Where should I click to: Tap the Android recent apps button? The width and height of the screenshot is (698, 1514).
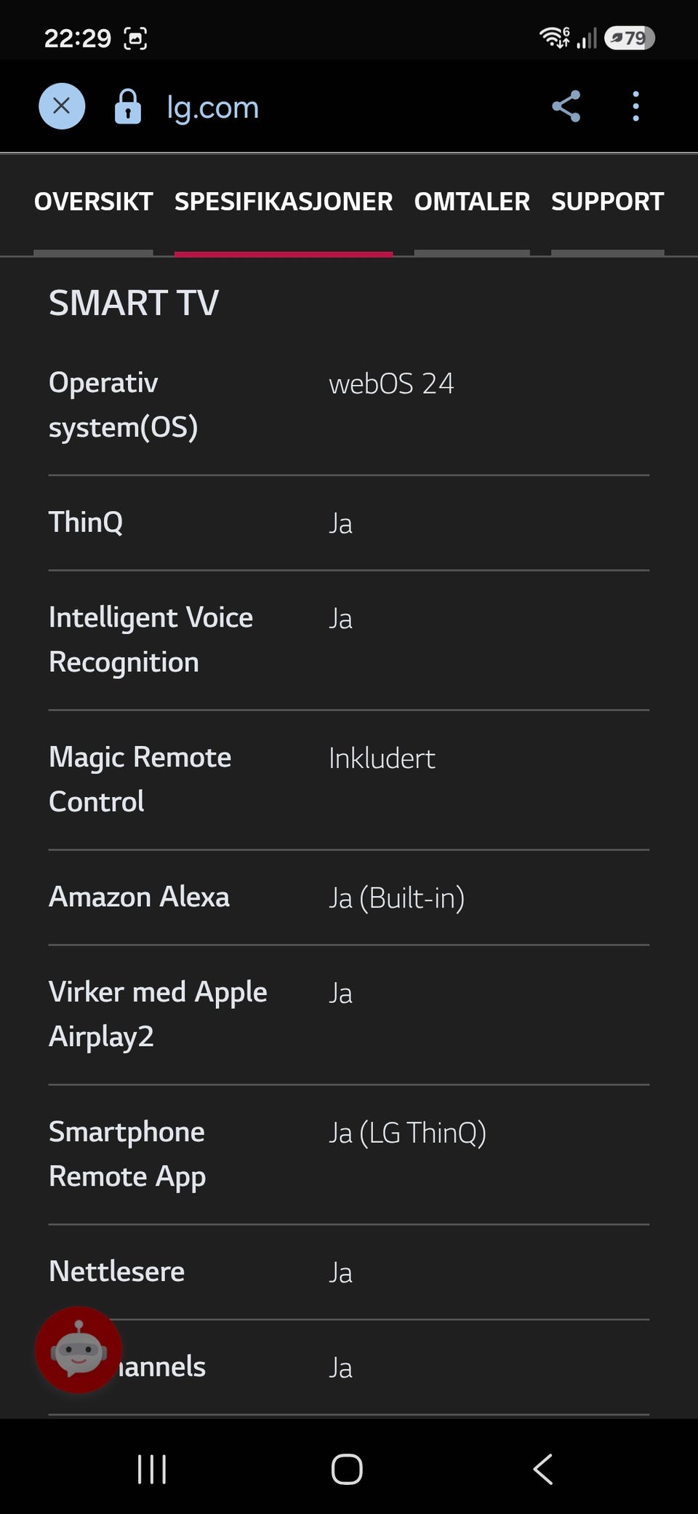click(152, 1469)
